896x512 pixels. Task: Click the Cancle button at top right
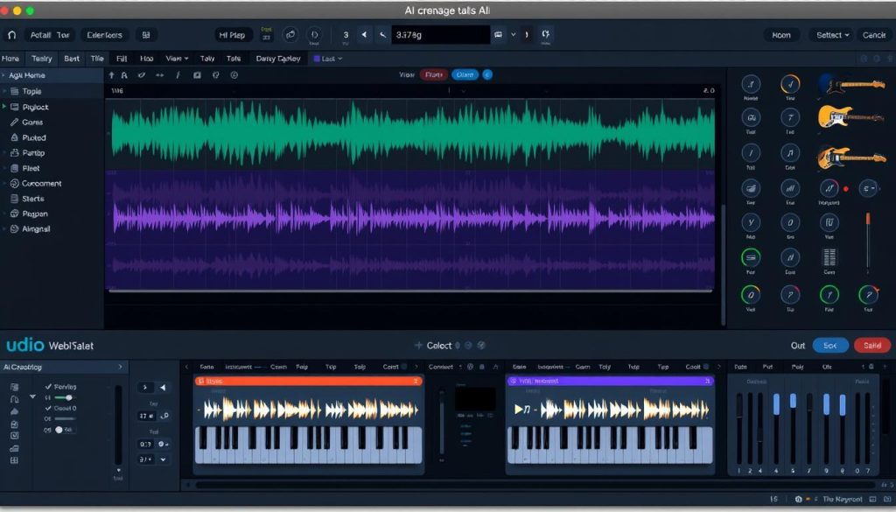(x=874, y=35)
